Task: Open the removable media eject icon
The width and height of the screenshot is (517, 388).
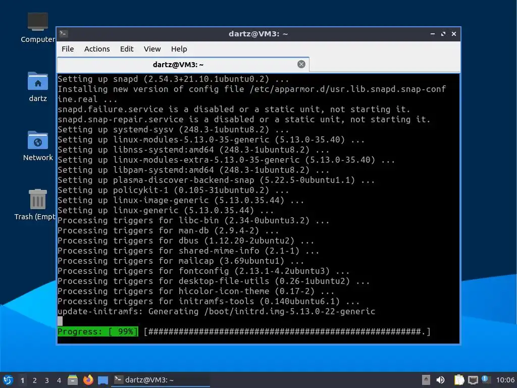Action: tap(426, 380)
